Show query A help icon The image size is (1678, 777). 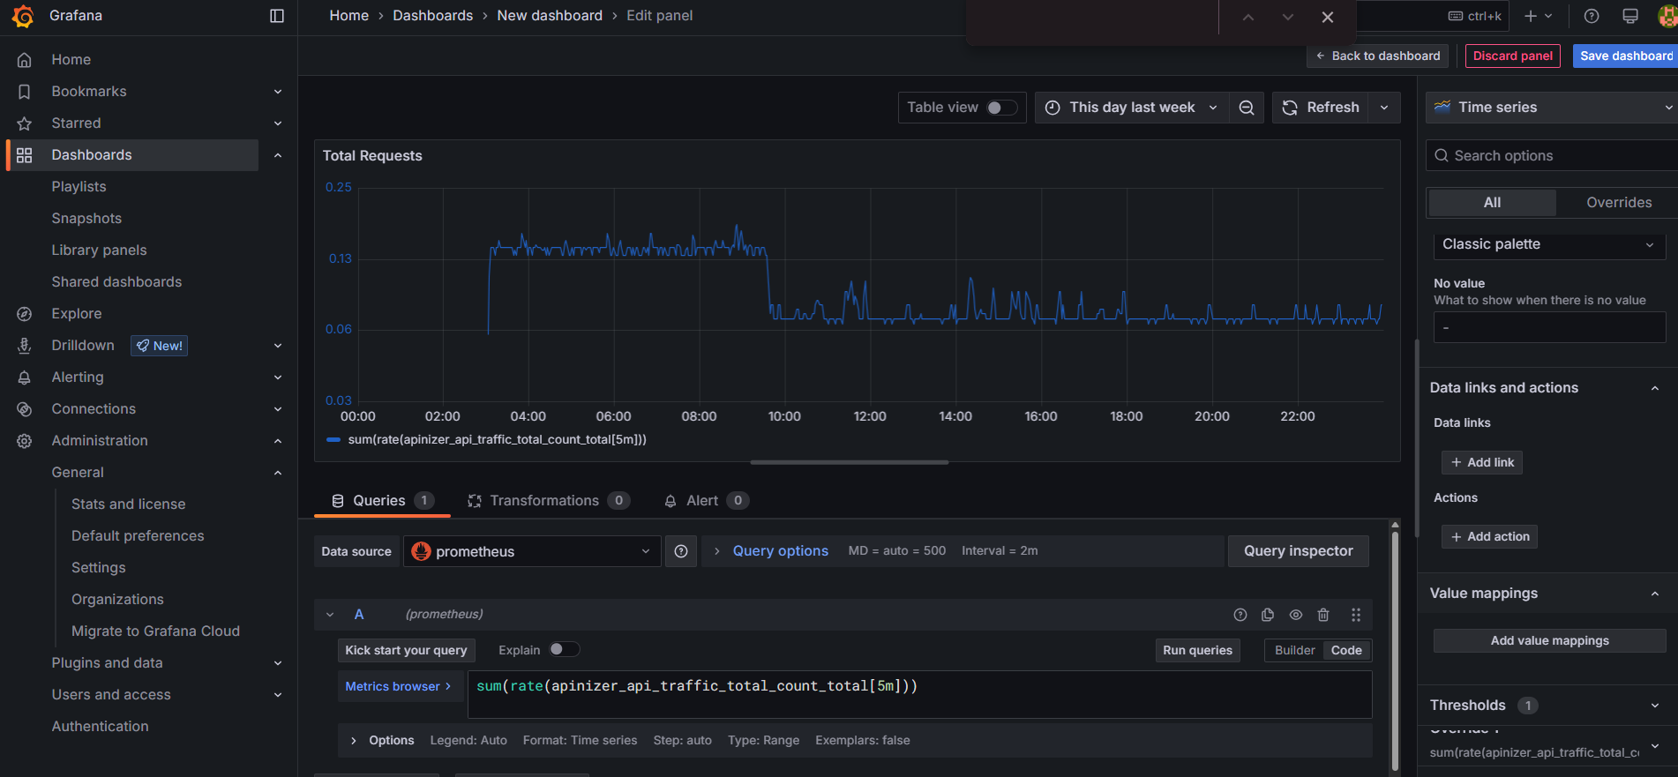pyautogui.click(x=1240, y=615)
